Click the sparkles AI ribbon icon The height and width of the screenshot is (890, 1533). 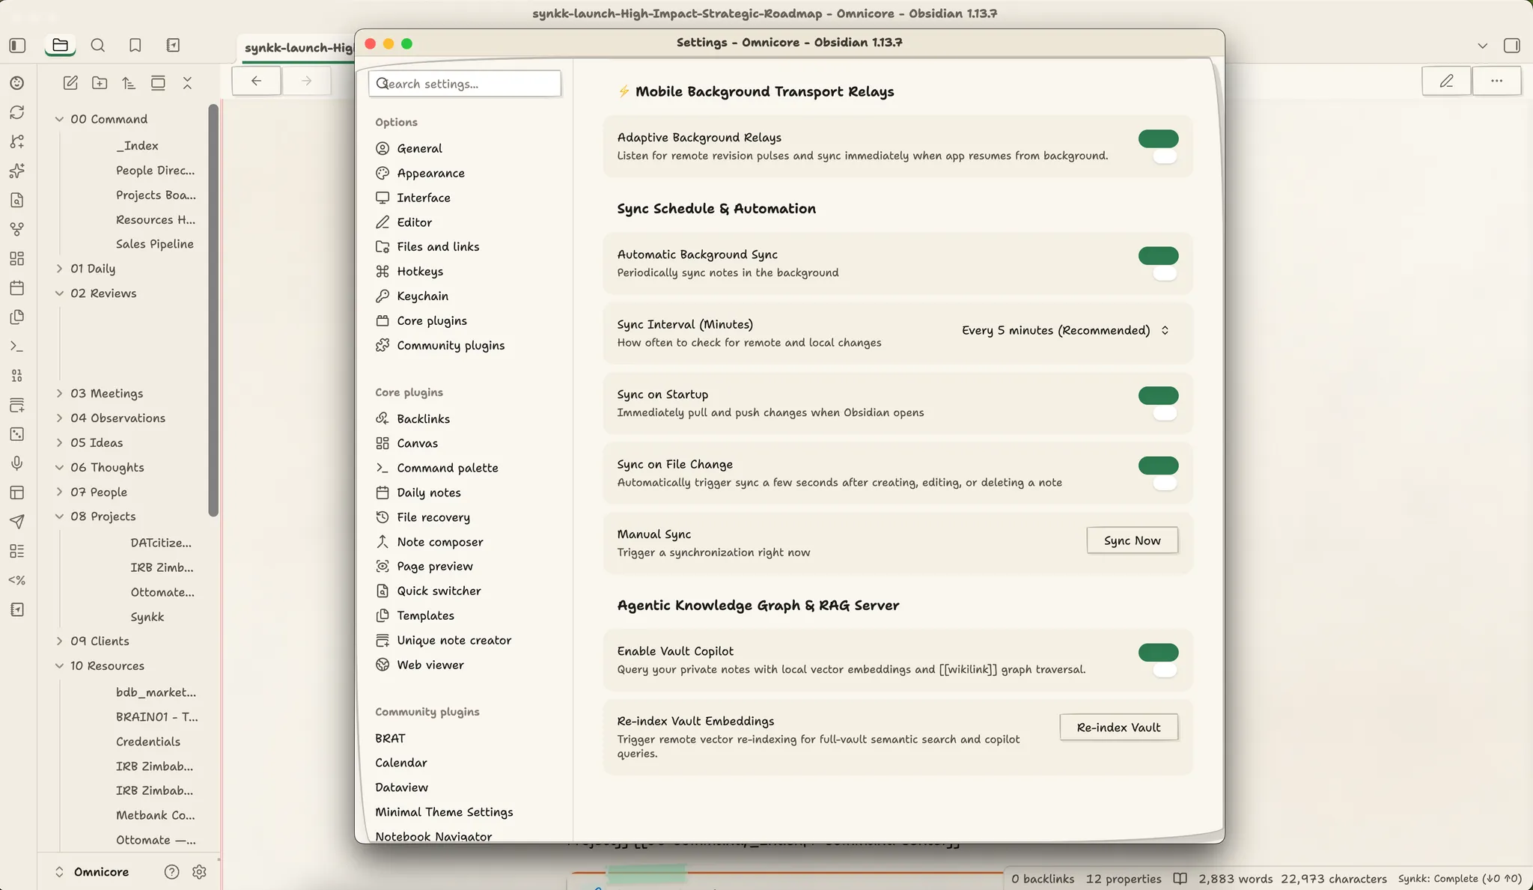[x=17, y=171]
